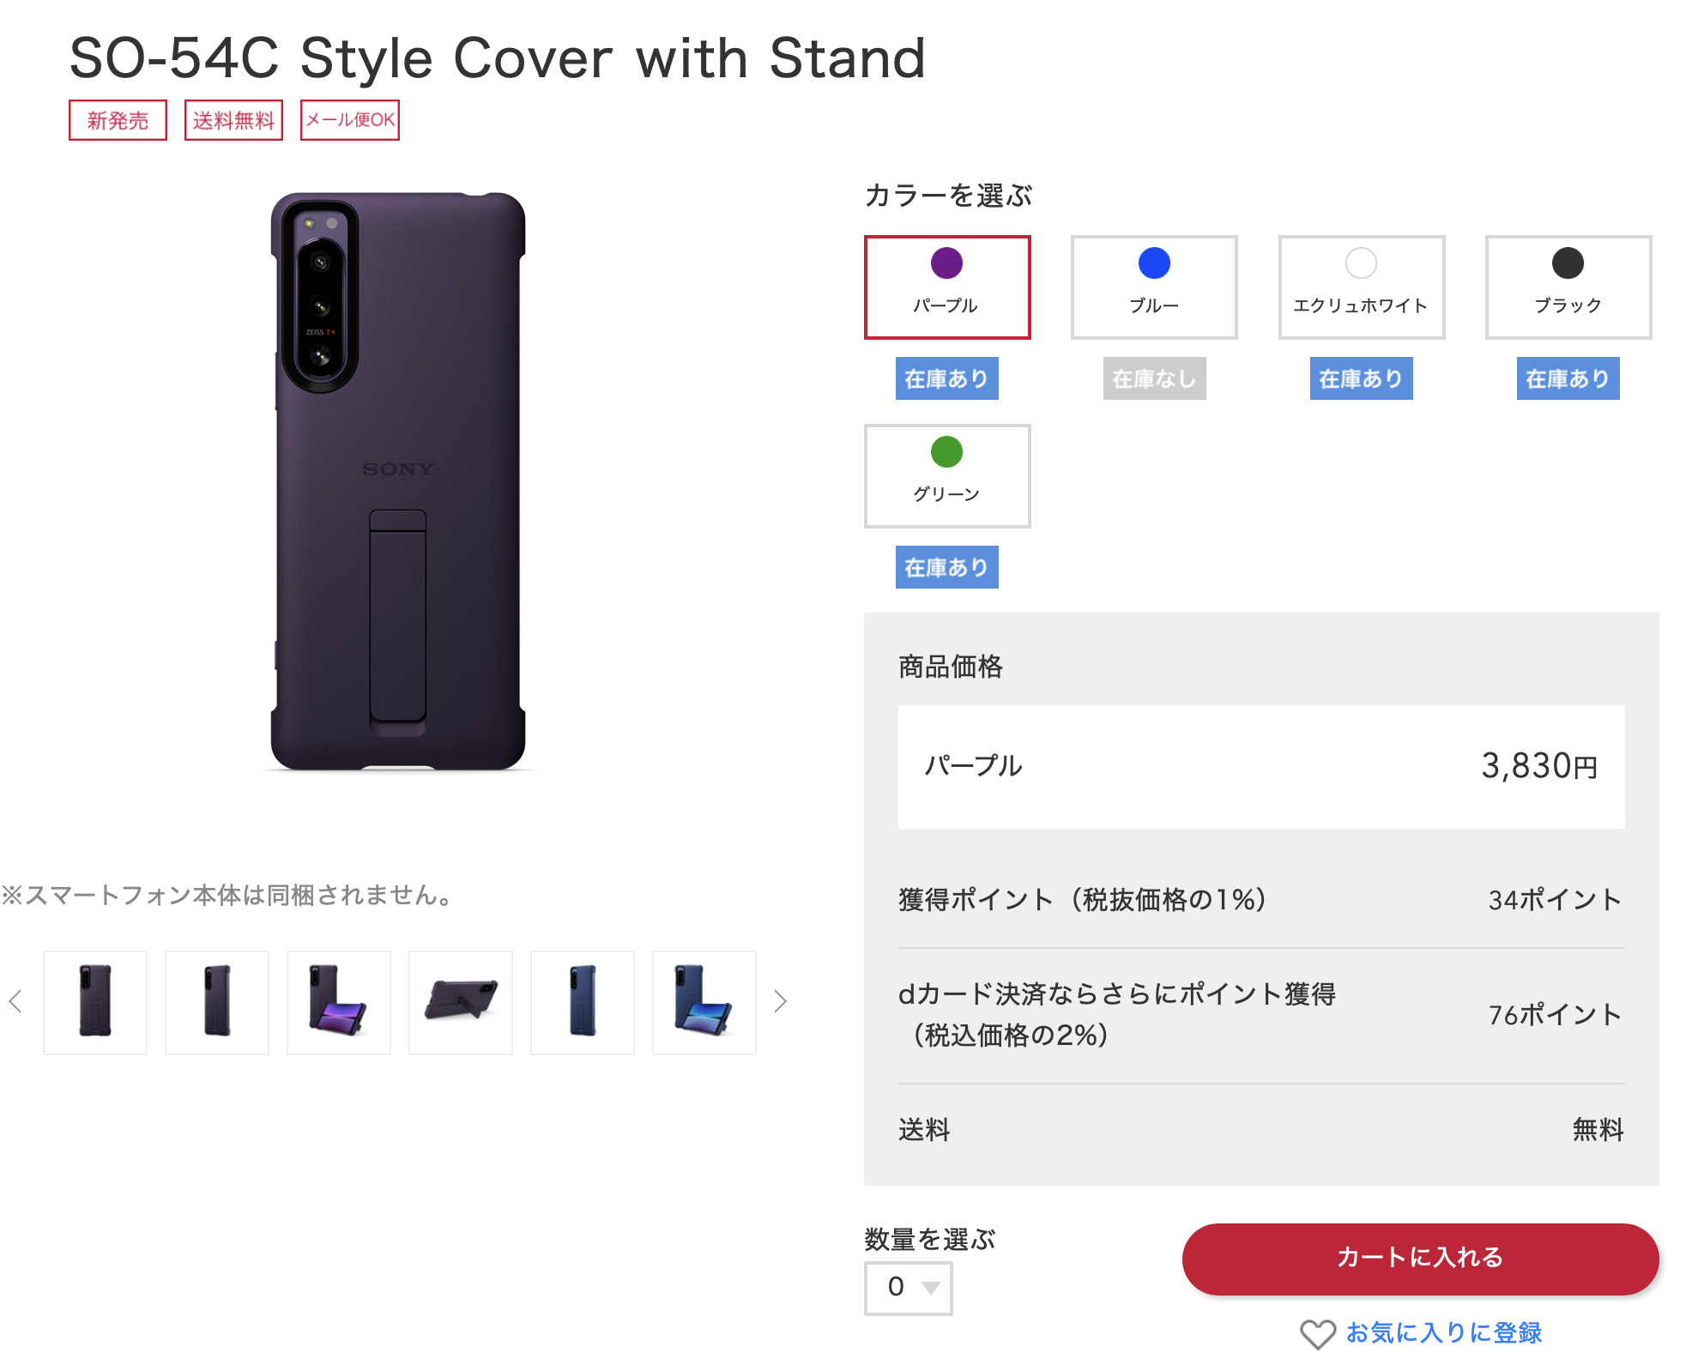Click the previous thumbnails arrow
This screenshot has height=1371, width=1692.
pos(15,1001)
